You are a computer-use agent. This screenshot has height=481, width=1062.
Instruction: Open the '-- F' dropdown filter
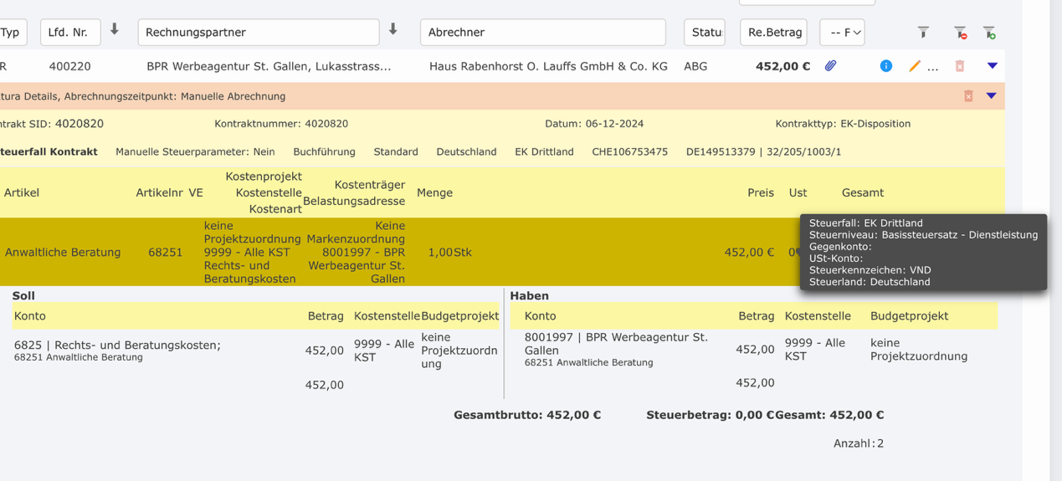click(842, 33)
